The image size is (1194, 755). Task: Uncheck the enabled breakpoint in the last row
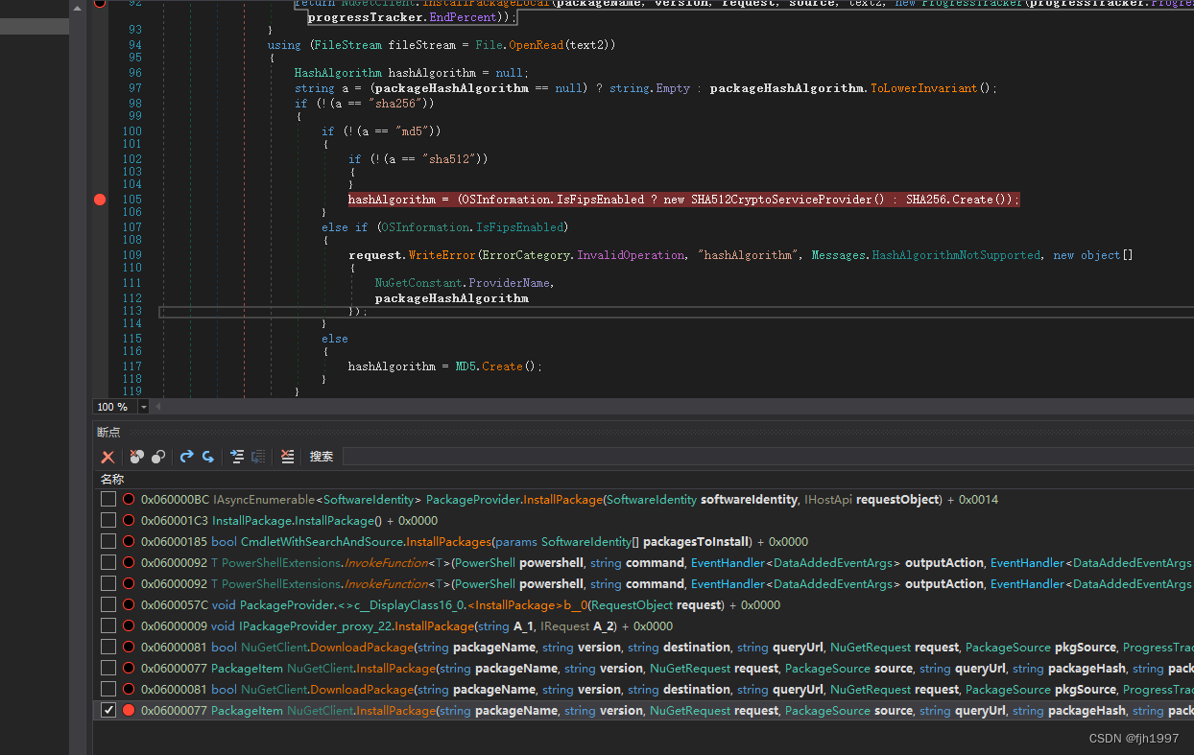[108, 711]
